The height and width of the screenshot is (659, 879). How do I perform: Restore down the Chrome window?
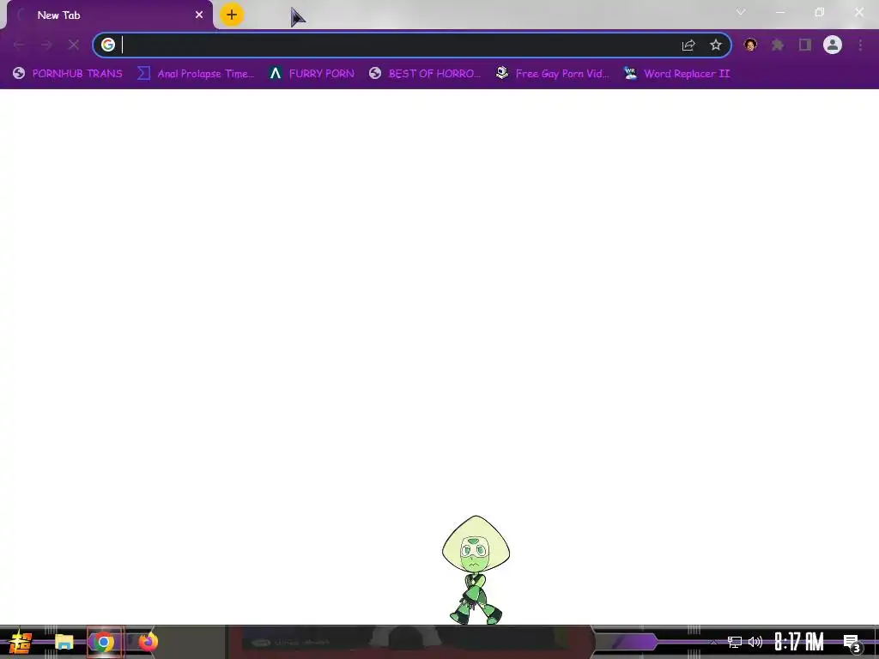pyautogui.click(x=820, y=12)
